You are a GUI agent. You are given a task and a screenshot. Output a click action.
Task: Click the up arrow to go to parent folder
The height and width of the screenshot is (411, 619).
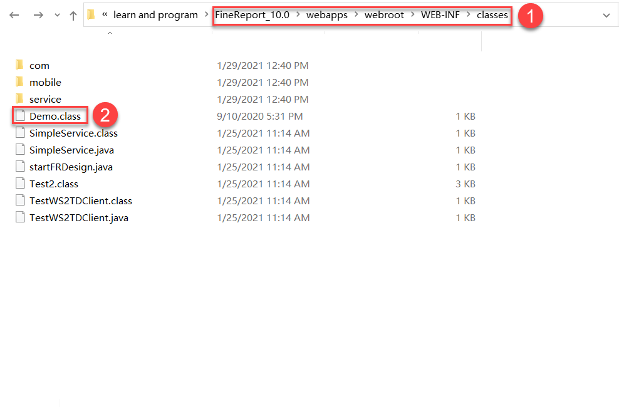[x=74, y=14]
